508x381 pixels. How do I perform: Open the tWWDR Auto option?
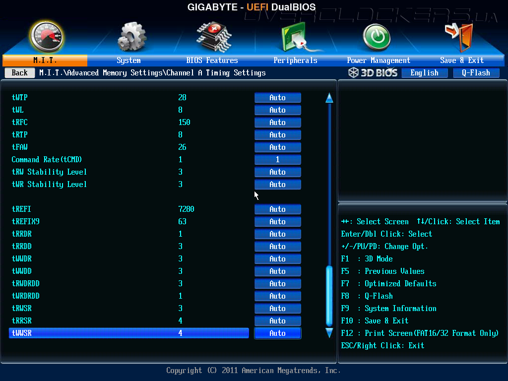pos(278,258)
